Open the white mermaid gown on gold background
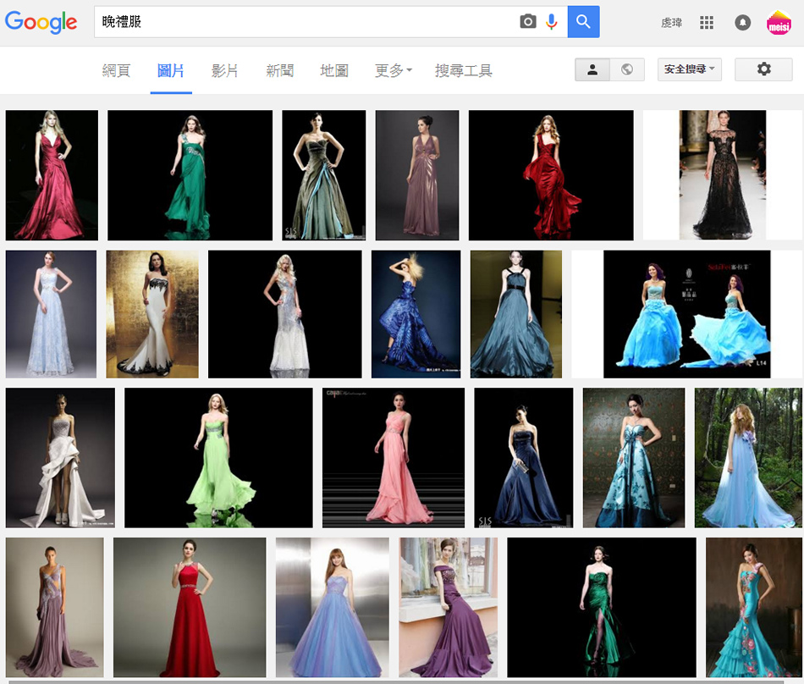Viewport: 804px width, 684px height. (x=152, y=314)
